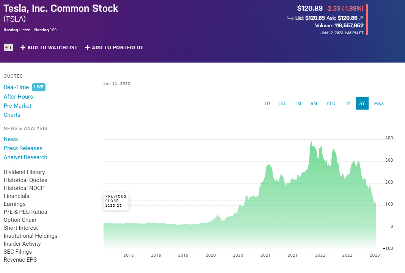The width and height of the screenshot is (405, 273).
Task: Open the Option Chain page
Action: (20, 220)
